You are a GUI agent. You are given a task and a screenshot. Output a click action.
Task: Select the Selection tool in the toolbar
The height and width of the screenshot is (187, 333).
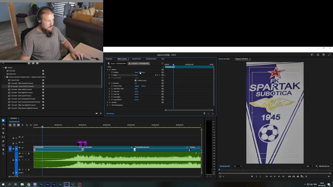(x=3, y=120)
